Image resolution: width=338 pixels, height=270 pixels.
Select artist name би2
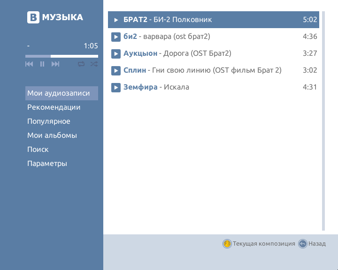pos(130,36)
